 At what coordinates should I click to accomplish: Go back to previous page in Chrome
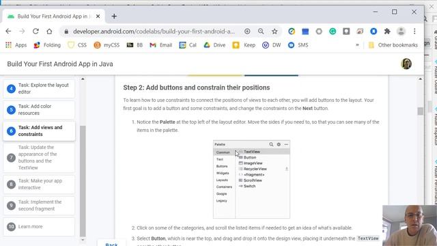click(x=8, y=31)
